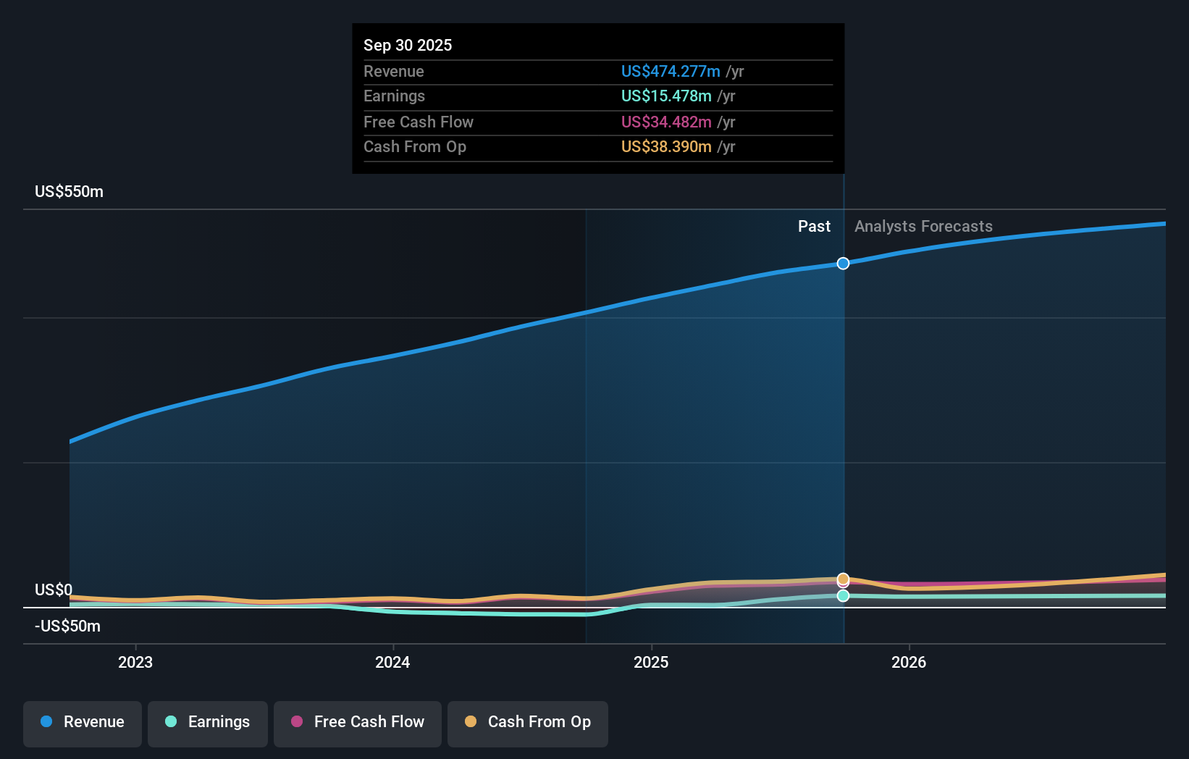Viewport: 1189px width, 759px height.
Task: Expand details on the Sep 30 2025 tooltip header
Action: (408, 45)
